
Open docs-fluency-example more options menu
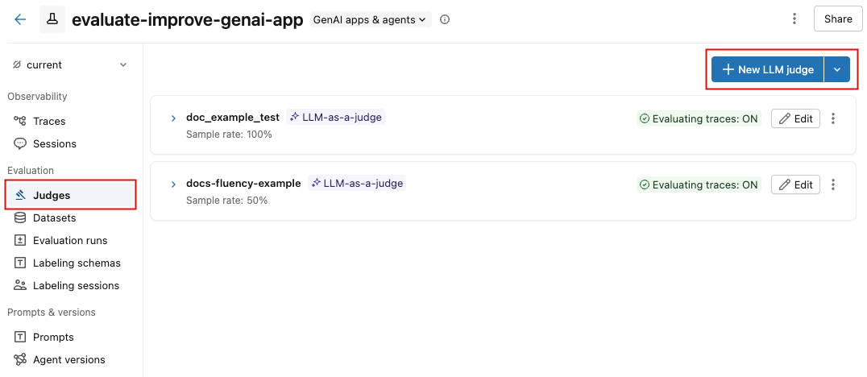(833, 184)
